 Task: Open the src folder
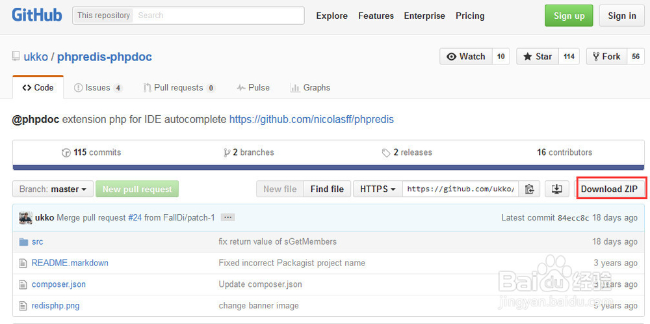click(37, 241)
